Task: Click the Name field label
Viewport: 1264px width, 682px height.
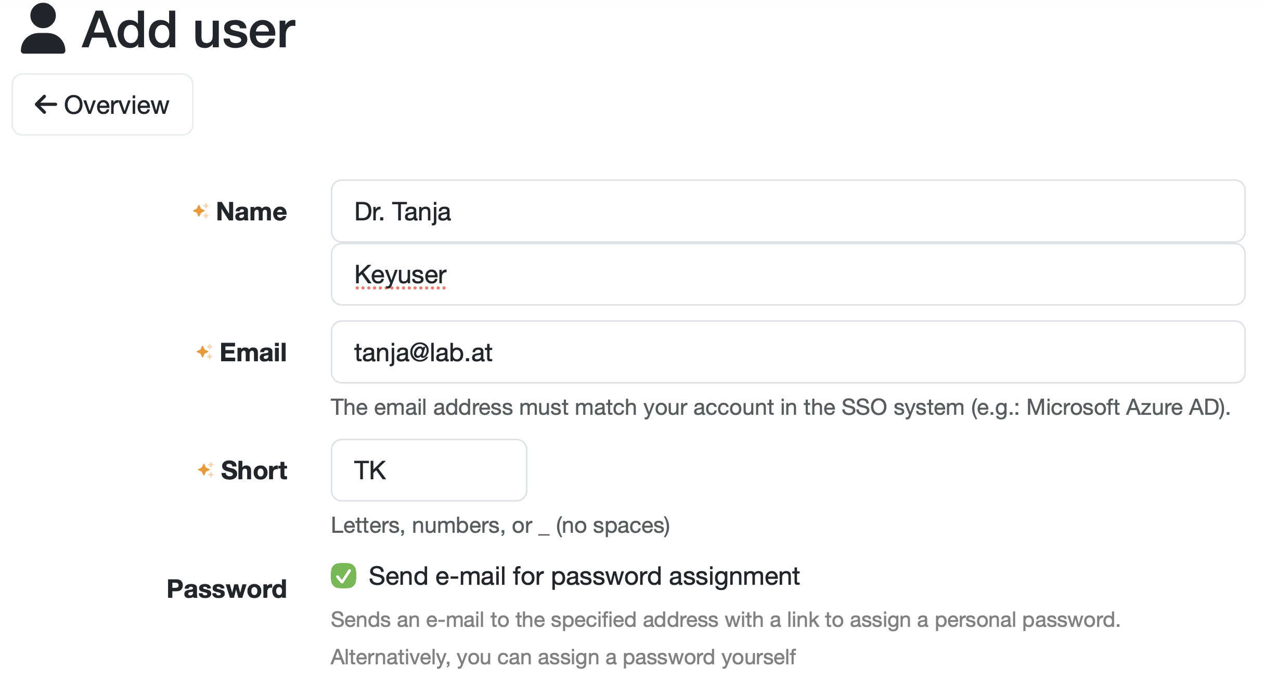Action: (251, 212)
